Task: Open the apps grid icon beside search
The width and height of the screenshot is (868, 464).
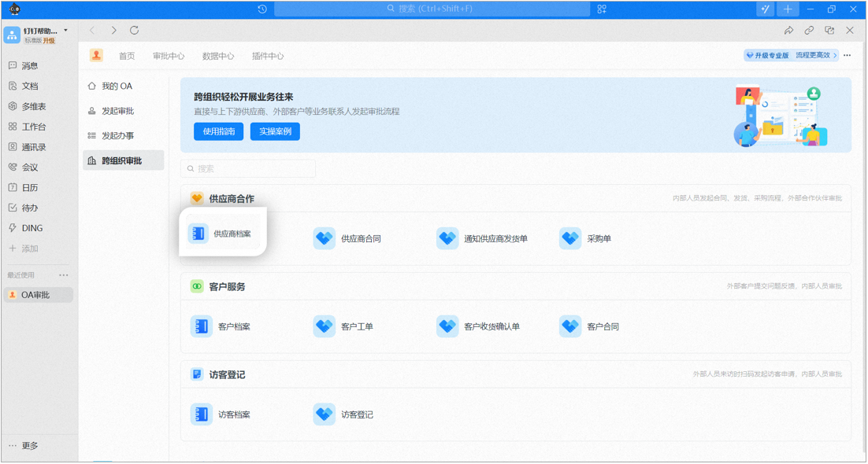Action: [x=602, y=9]
